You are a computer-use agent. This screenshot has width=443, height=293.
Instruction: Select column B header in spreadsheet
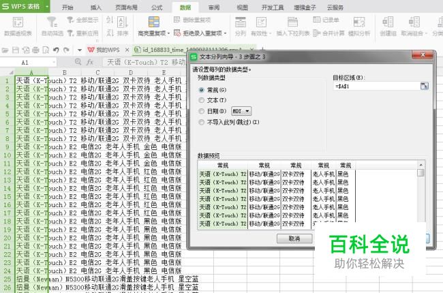click(x=65, y=72)
